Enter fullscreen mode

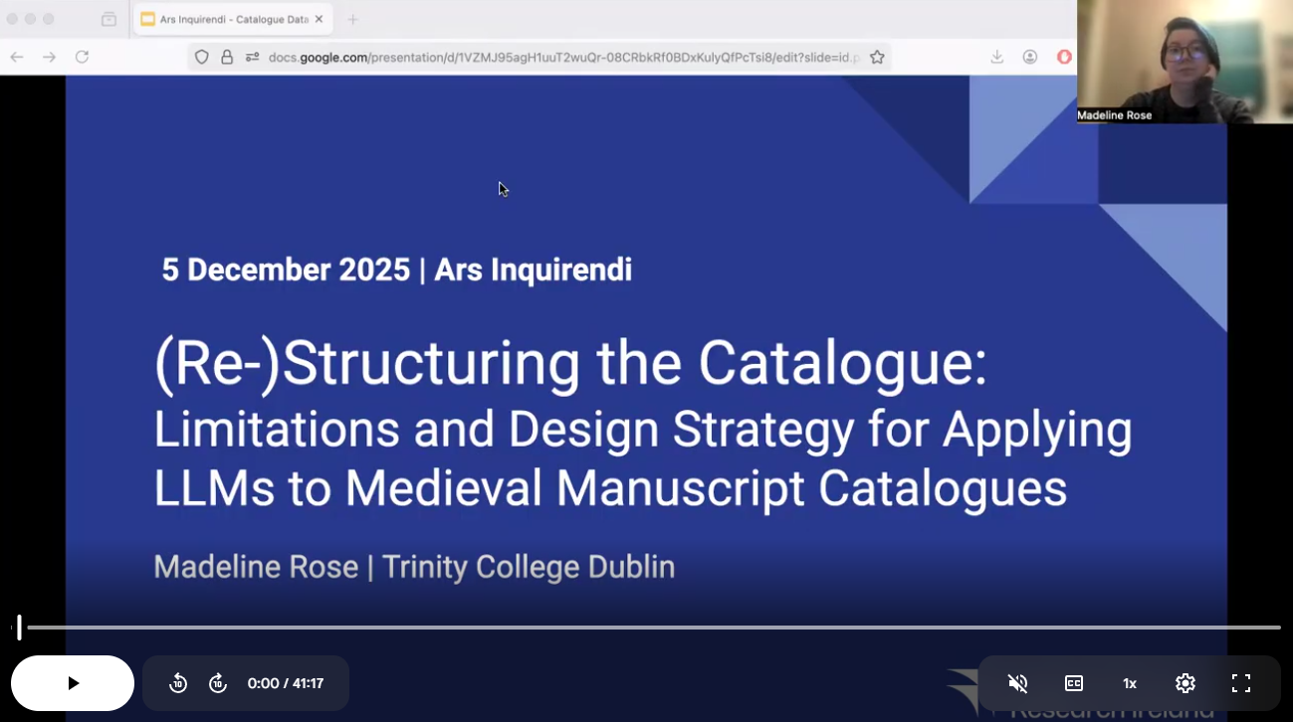tap(1240, 683)
